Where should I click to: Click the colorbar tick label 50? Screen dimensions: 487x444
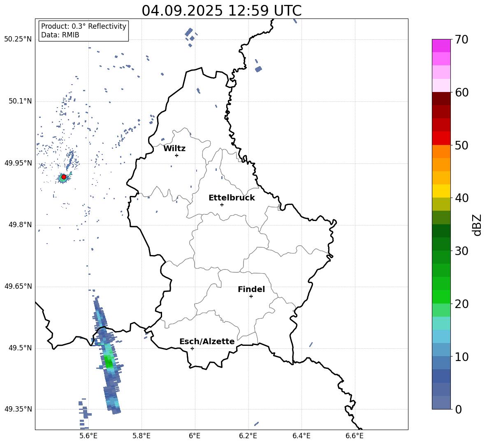(461, 145)
